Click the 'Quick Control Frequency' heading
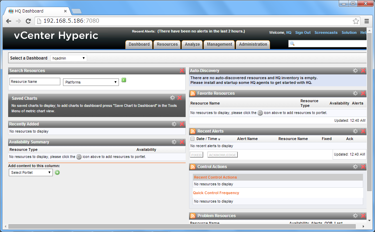Screen dimensions: 375x232 (216, 193)
